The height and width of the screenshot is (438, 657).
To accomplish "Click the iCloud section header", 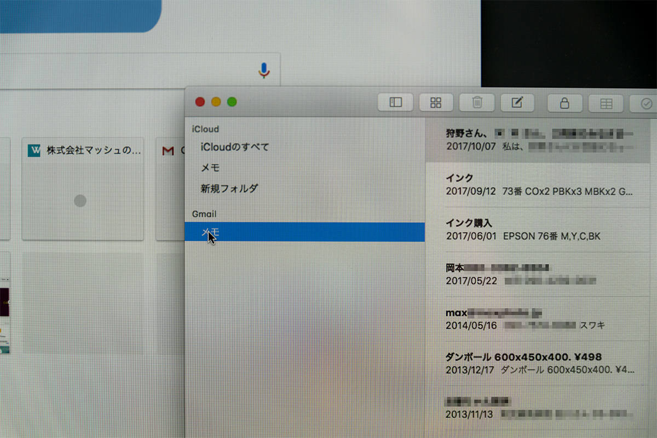I will click(x=205, y=129).
